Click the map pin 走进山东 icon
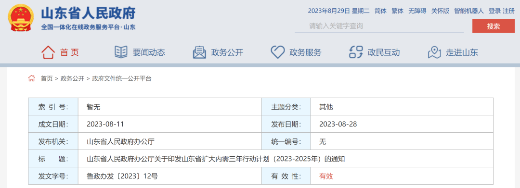Image resolution: width=520 pixels, height=188 pixels. pos(434,52)
